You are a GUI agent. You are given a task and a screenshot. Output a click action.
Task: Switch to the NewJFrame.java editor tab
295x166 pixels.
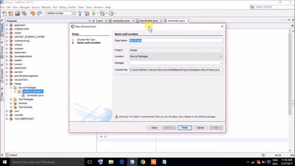coord(148,21)
